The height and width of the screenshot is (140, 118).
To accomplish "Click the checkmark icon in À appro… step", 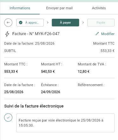I will pos(21,23).
